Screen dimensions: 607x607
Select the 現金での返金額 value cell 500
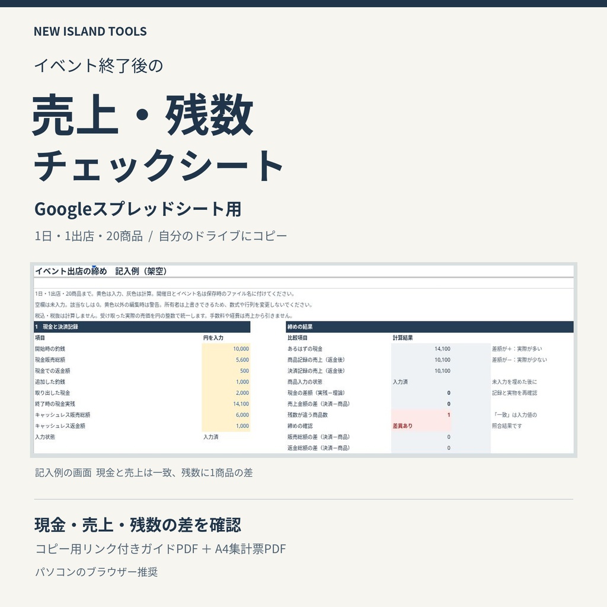226,371
